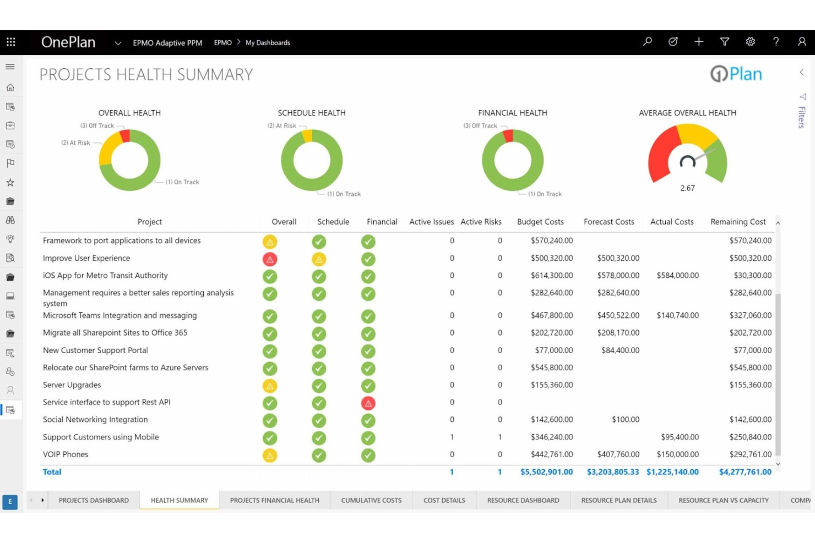
Task: Click the table scrollbar down arrow
Action: pos(778,464)
